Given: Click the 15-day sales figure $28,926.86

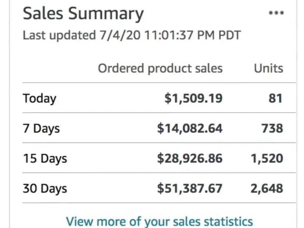Looking at the screenshot, I should (x=190, y=158).
